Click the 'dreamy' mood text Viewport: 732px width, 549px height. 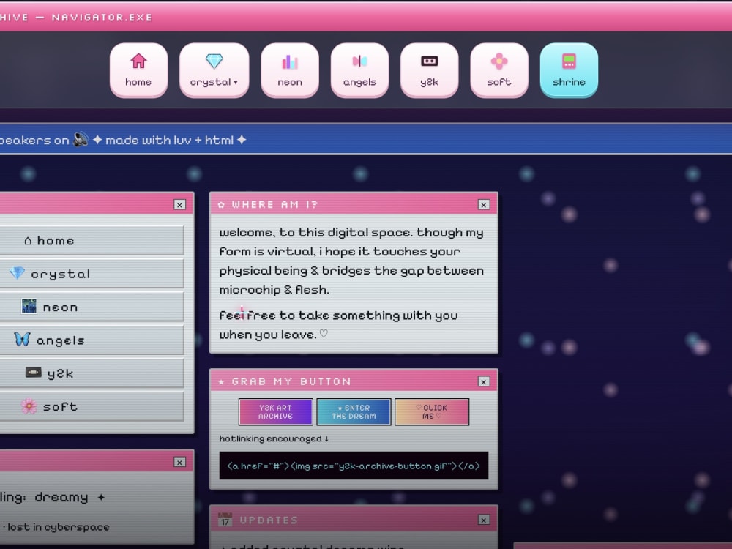coord(61,498)
